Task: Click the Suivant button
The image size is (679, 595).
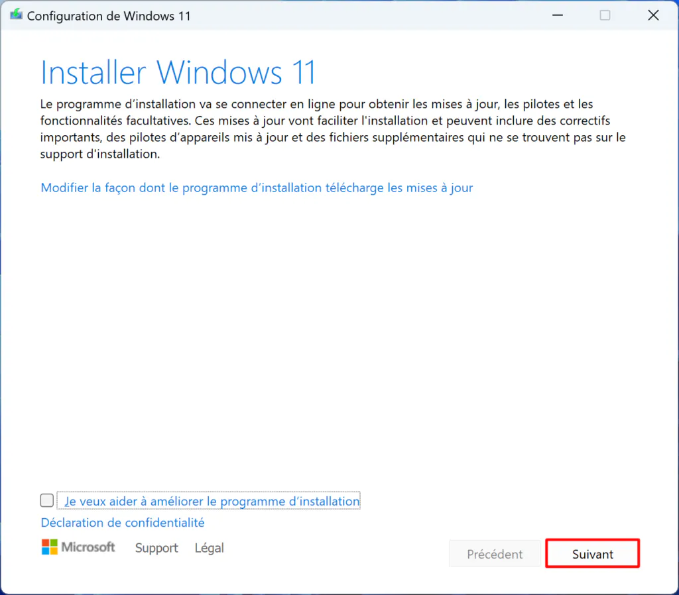Action: pyautogui.click(x=592, y=553)
